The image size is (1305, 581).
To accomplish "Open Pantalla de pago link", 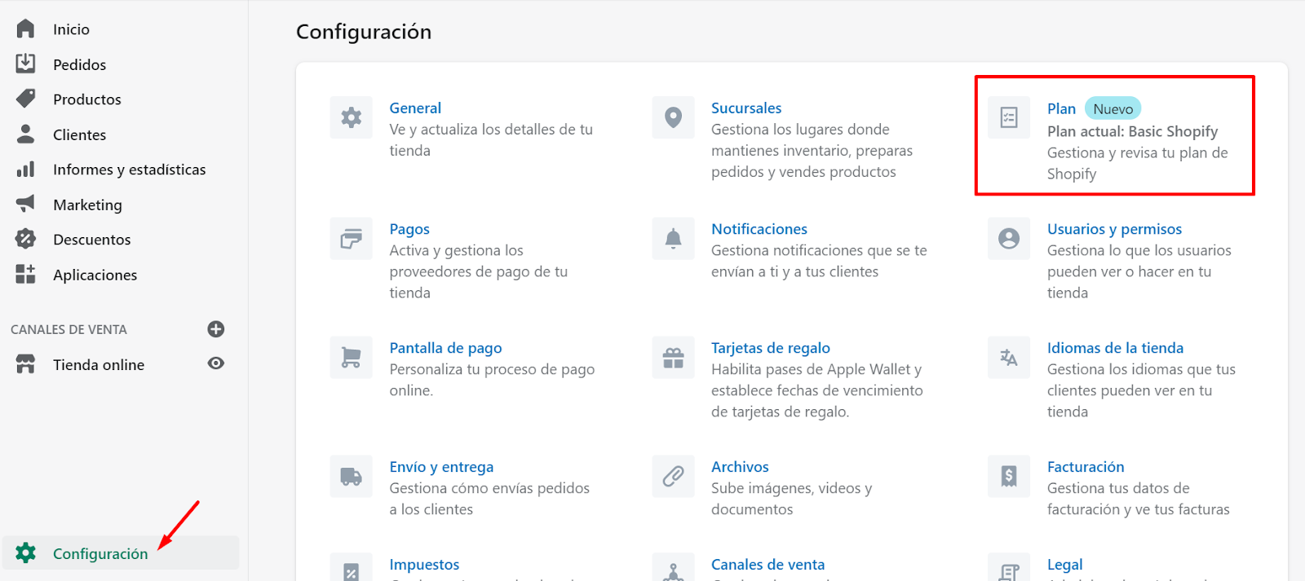I will point(445,348).
